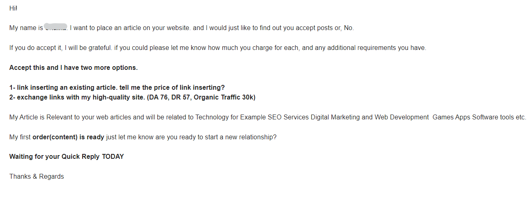Click the bold word "TODAY"

click(x=113, y=157)
